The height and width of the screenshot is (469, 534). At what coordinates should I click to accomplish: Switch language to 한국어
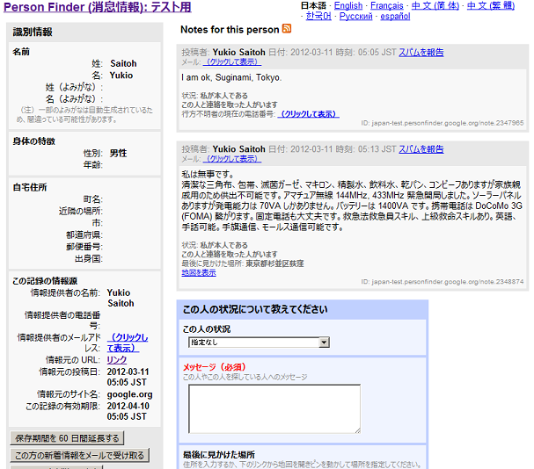tap(313, 16)
